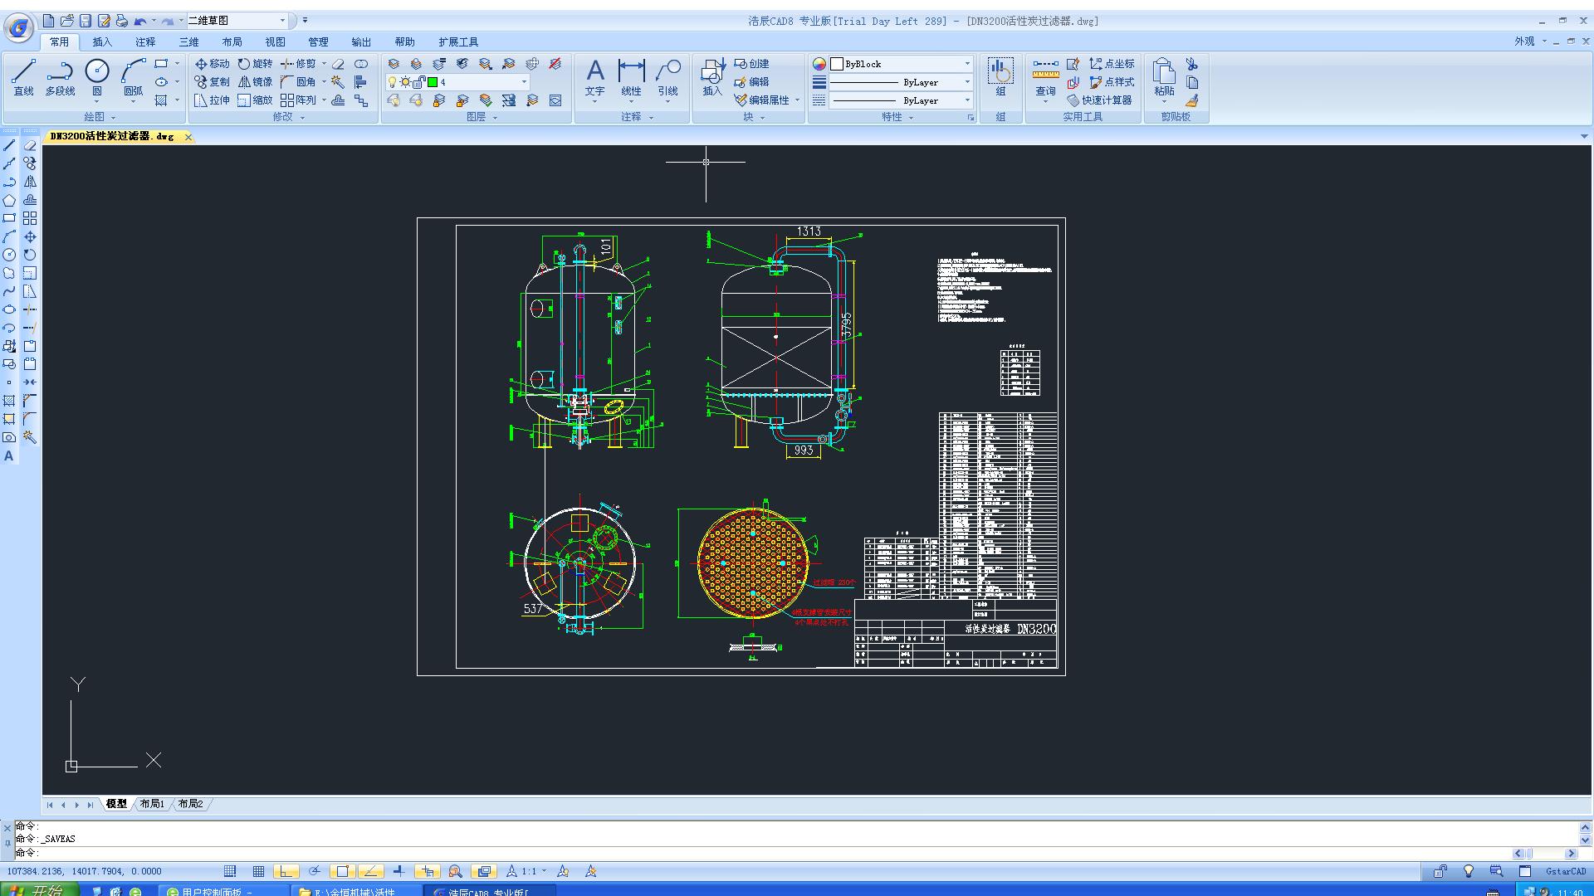Select the 圆弧 (Arc) tool
This screenshot has height=896, width=1594.
(133, 73)
